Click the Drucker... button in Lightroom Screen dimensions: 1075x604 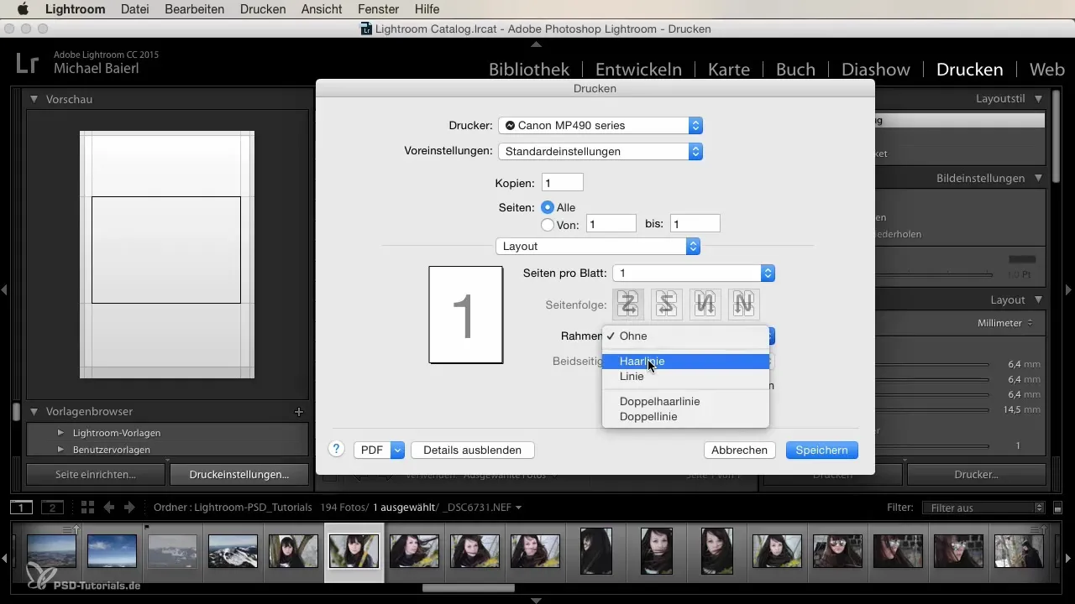[x=976, y=474]
